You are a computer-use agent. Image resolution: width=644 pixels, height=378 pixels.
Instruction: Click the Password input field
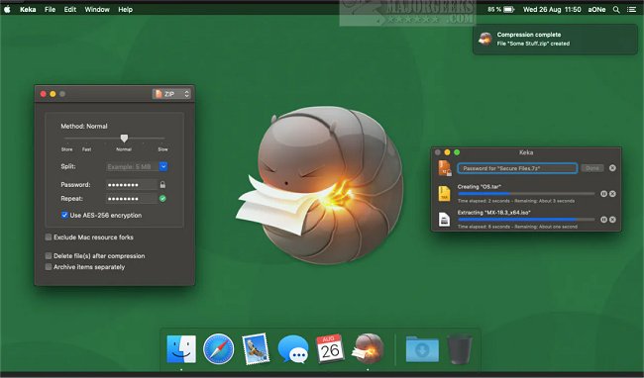click(132, 184)
